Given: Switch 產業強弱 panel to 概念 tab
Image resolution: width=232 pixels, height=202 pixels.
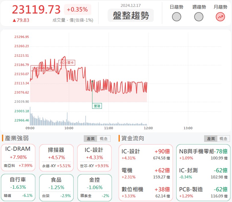Looking at the screenshot, I should (x=104, y=139).
